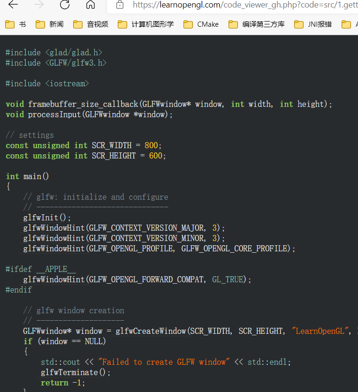
Task: Open the JNI报错 bookmarks folder
Action: [313, 24]
